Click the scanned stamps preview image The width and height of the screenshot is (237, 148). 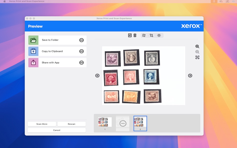point(144,76)
